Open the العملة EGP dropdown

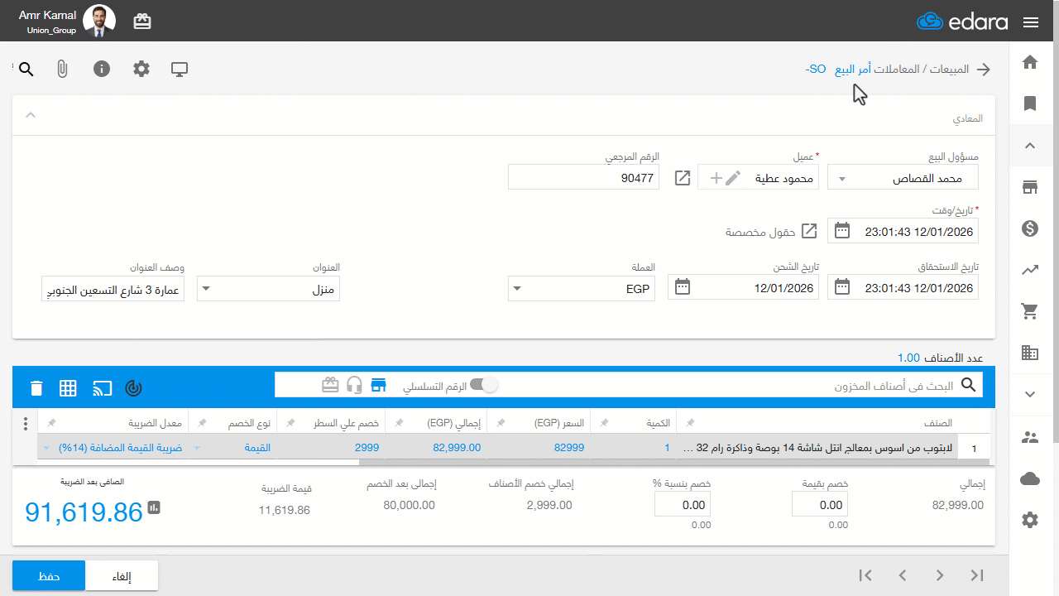582,288
